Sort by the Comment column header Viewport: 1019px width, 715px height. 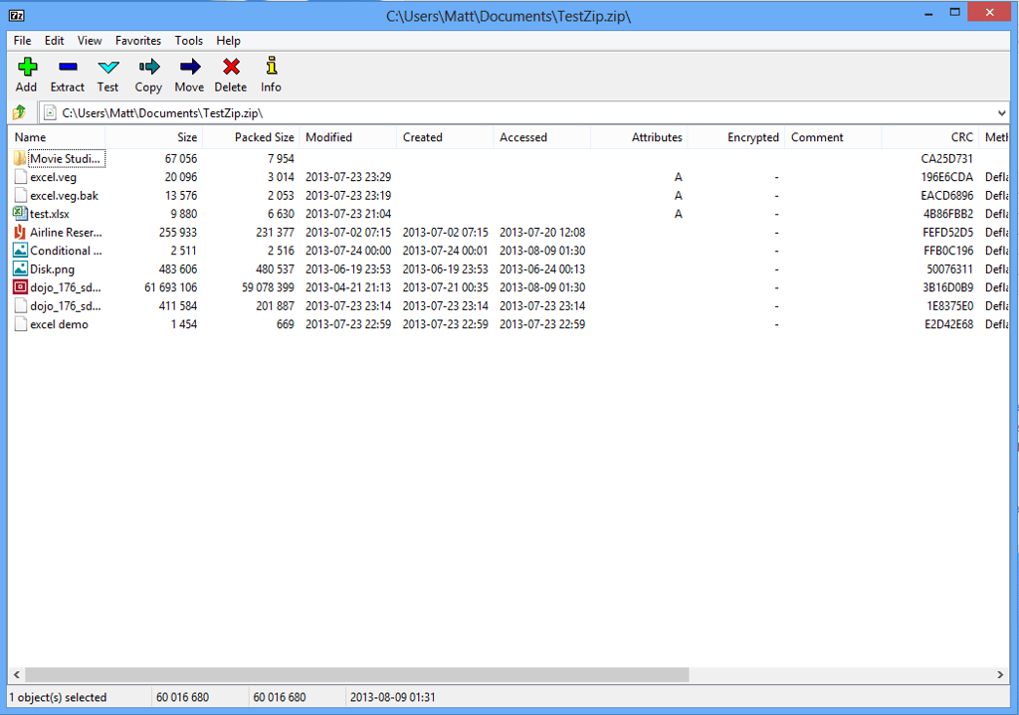pos(833,137)
